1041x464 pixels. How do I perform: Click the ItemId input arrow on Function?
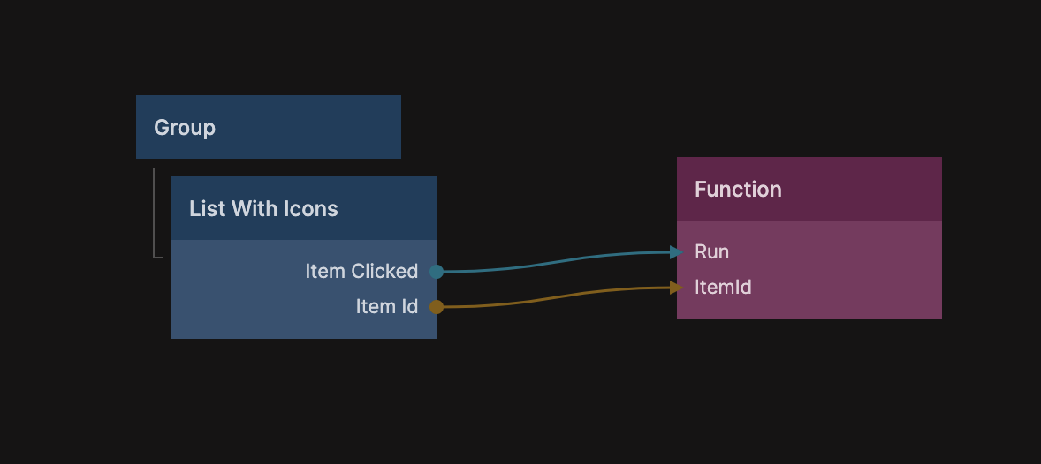click(677, 288)
